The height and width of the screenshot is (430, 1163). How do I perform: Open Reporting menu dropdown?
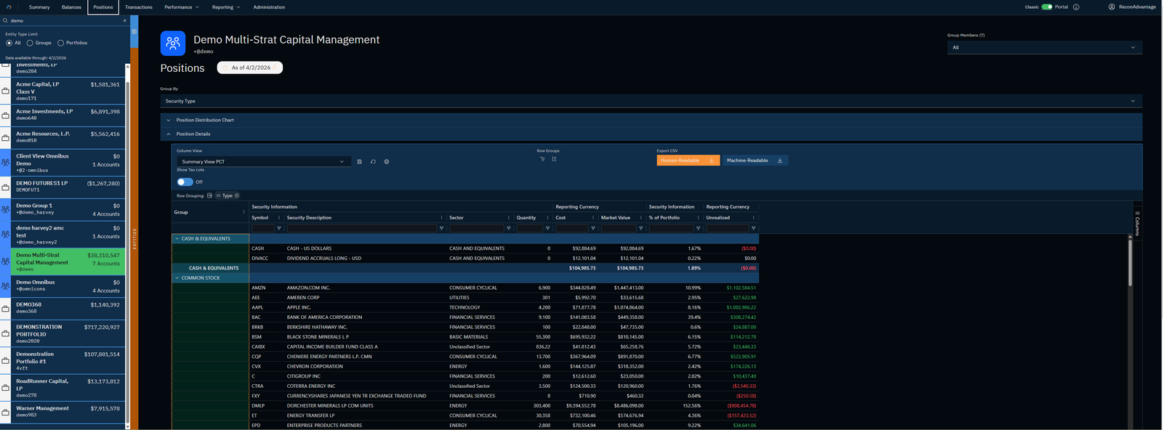[x=226, y=7]
